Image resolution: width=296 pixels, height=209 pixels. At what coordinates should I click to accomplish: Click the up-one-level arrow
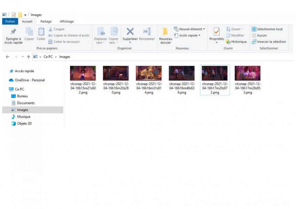[29, 57]
